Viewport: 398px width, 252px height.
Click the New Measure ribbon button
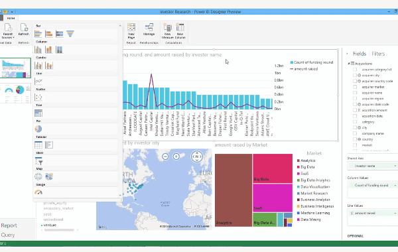coord(168,31)
